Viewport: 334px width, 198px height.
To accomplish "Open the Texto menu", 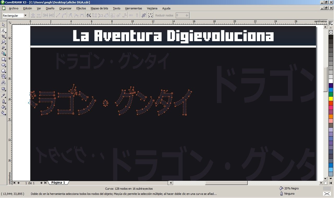I will coord(117,8).
